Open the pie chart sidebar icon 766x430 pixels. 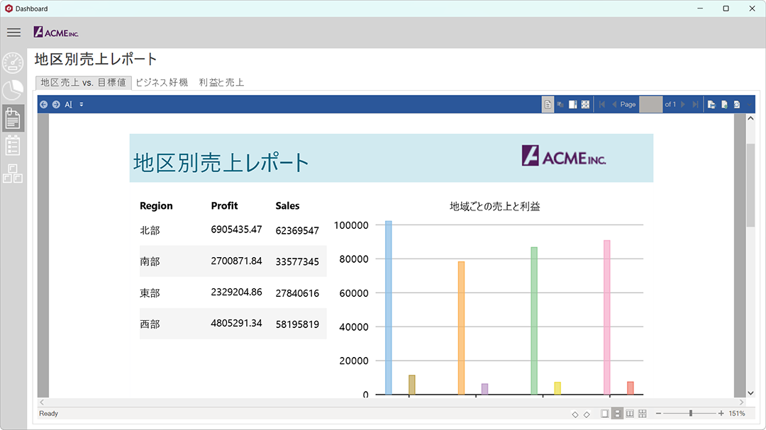click(13, 90)
